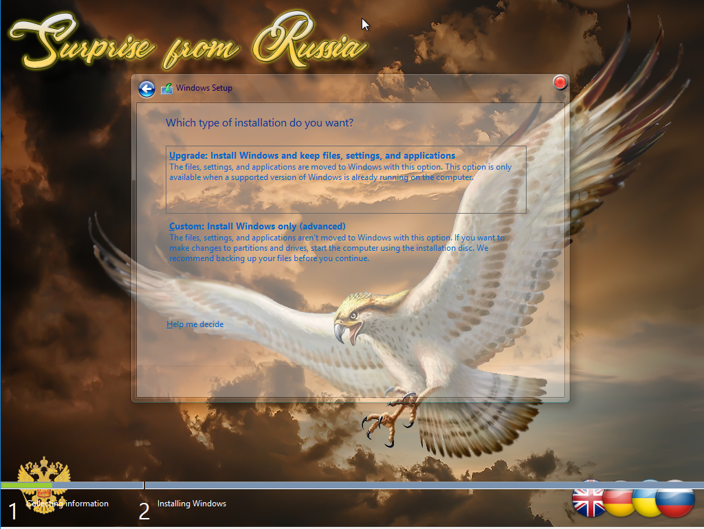Viewport: 704px width, 529px height.
Task: Click the Windows Setup title icon
Action: (x=167, y=89)
